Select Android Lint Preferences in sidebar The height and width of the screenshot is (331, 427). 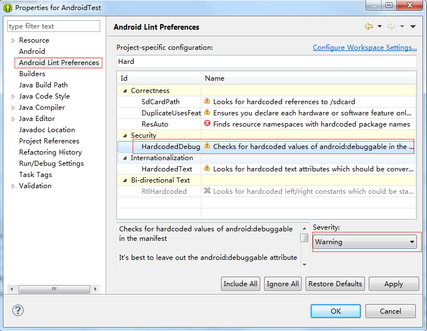[x=59, y=63]
